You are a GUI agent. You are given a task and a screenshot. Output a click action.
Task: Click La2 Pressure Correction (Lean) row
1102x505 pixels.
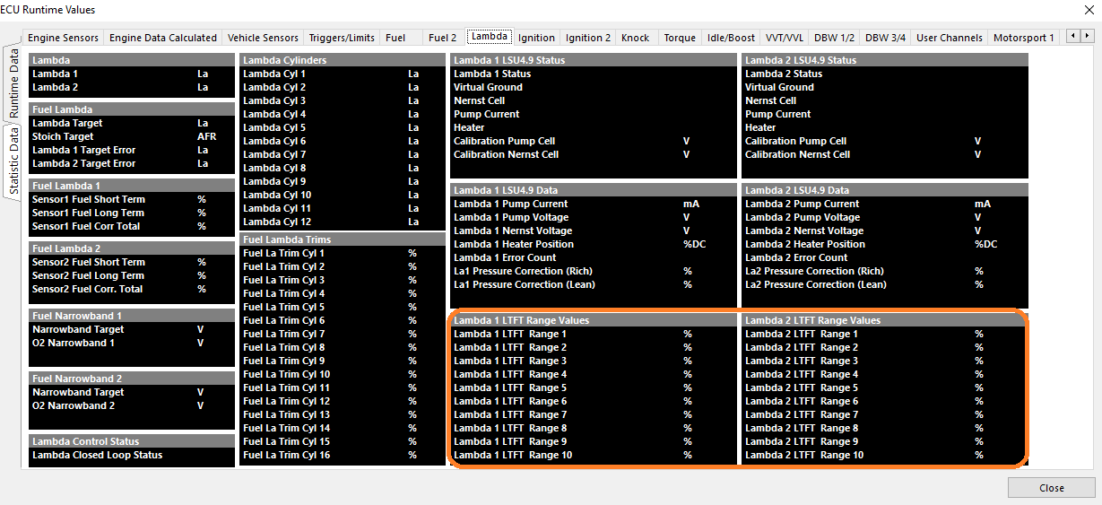pos(885,284)
